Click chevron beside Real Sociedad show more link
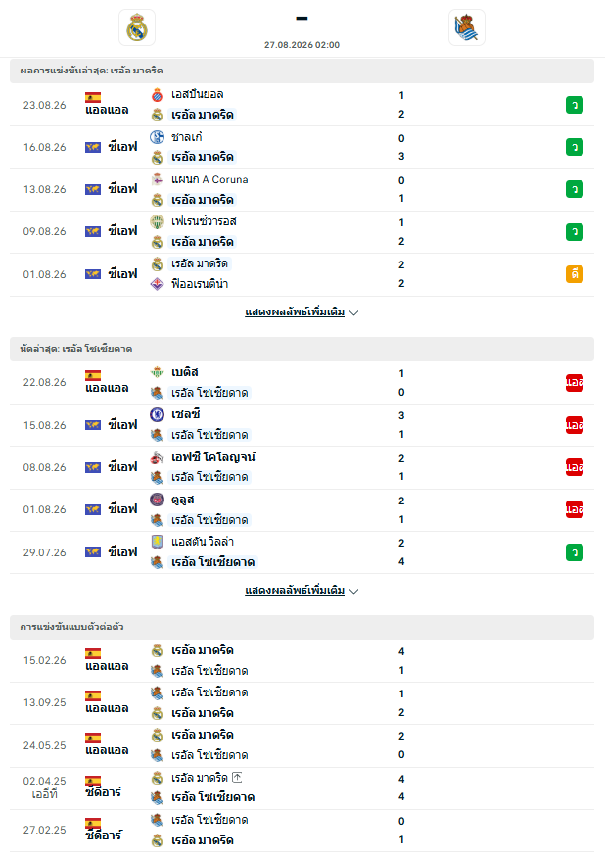The height and width of the screenshot is (859, 605). [353, 591]
